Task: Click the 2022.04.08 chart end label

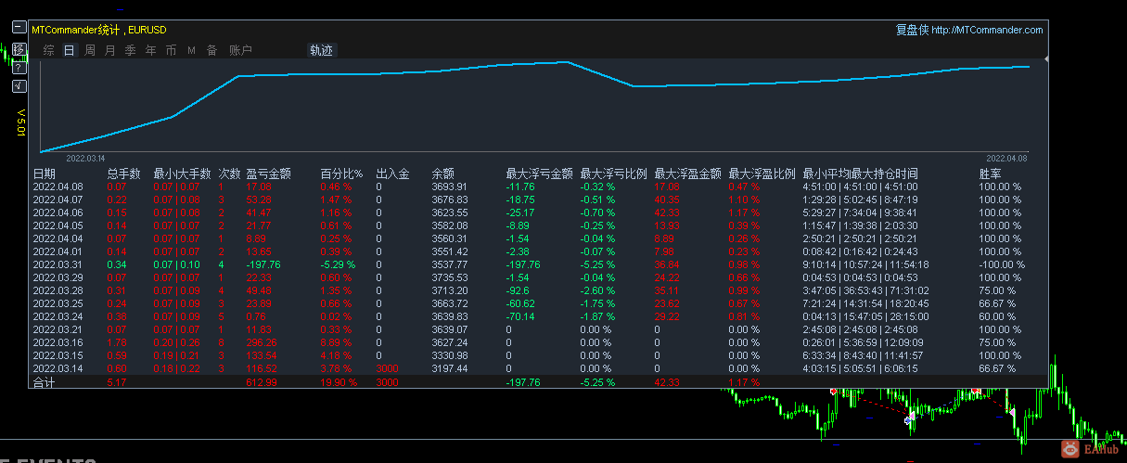Action: coord(1007,159)
